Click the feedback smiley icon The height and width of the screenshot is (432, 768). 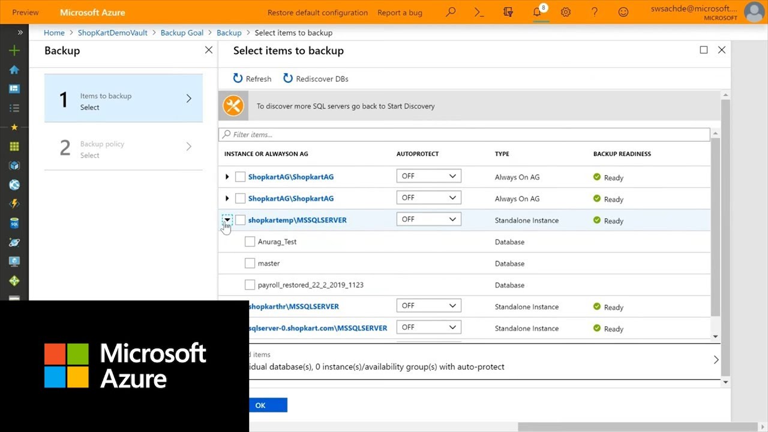pyautogui.click(x=623, y=12)
